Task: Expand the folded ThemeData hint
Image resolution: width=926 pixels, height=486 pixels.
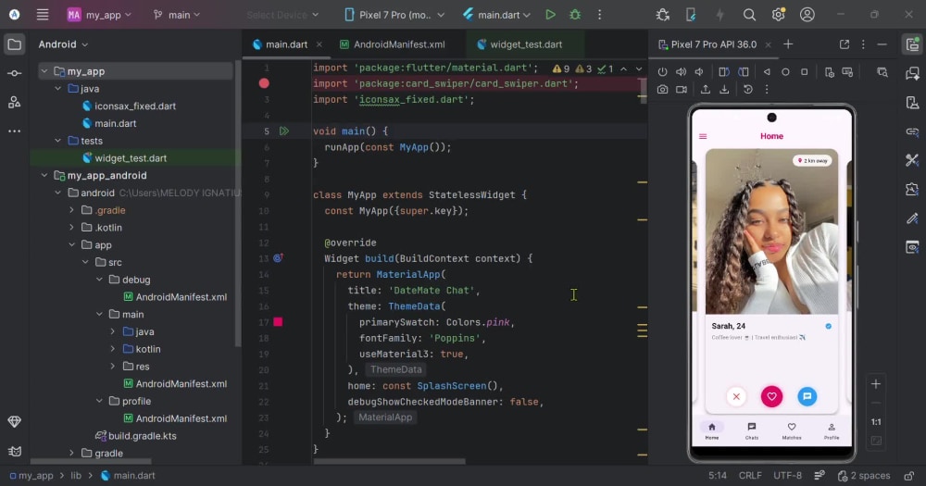Action: (396, 369)
